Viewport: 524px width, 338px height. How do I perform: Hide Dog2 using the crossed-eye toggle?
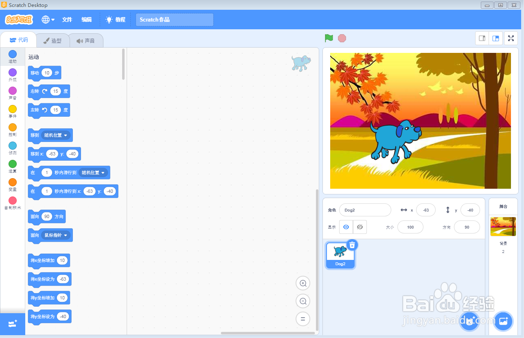point(359,227)
